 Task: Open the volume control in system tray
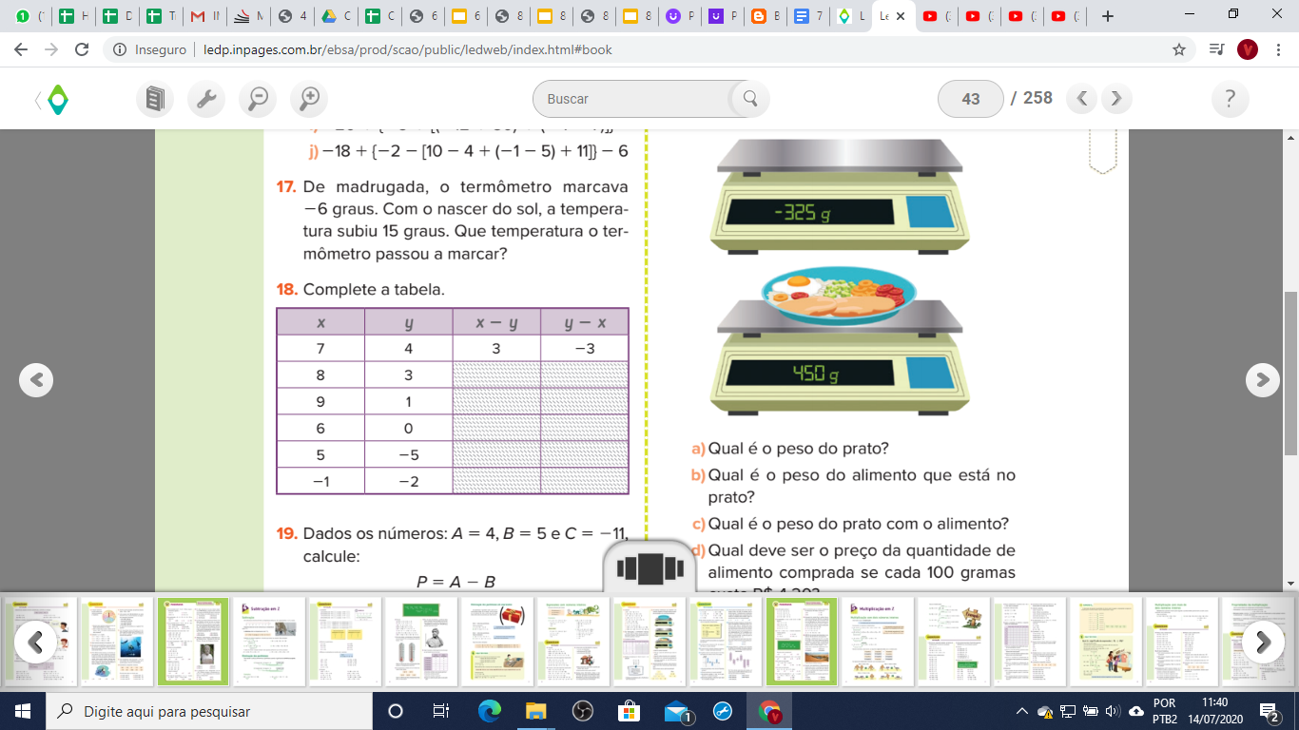pyautogui.click(x=1114, y=711)
